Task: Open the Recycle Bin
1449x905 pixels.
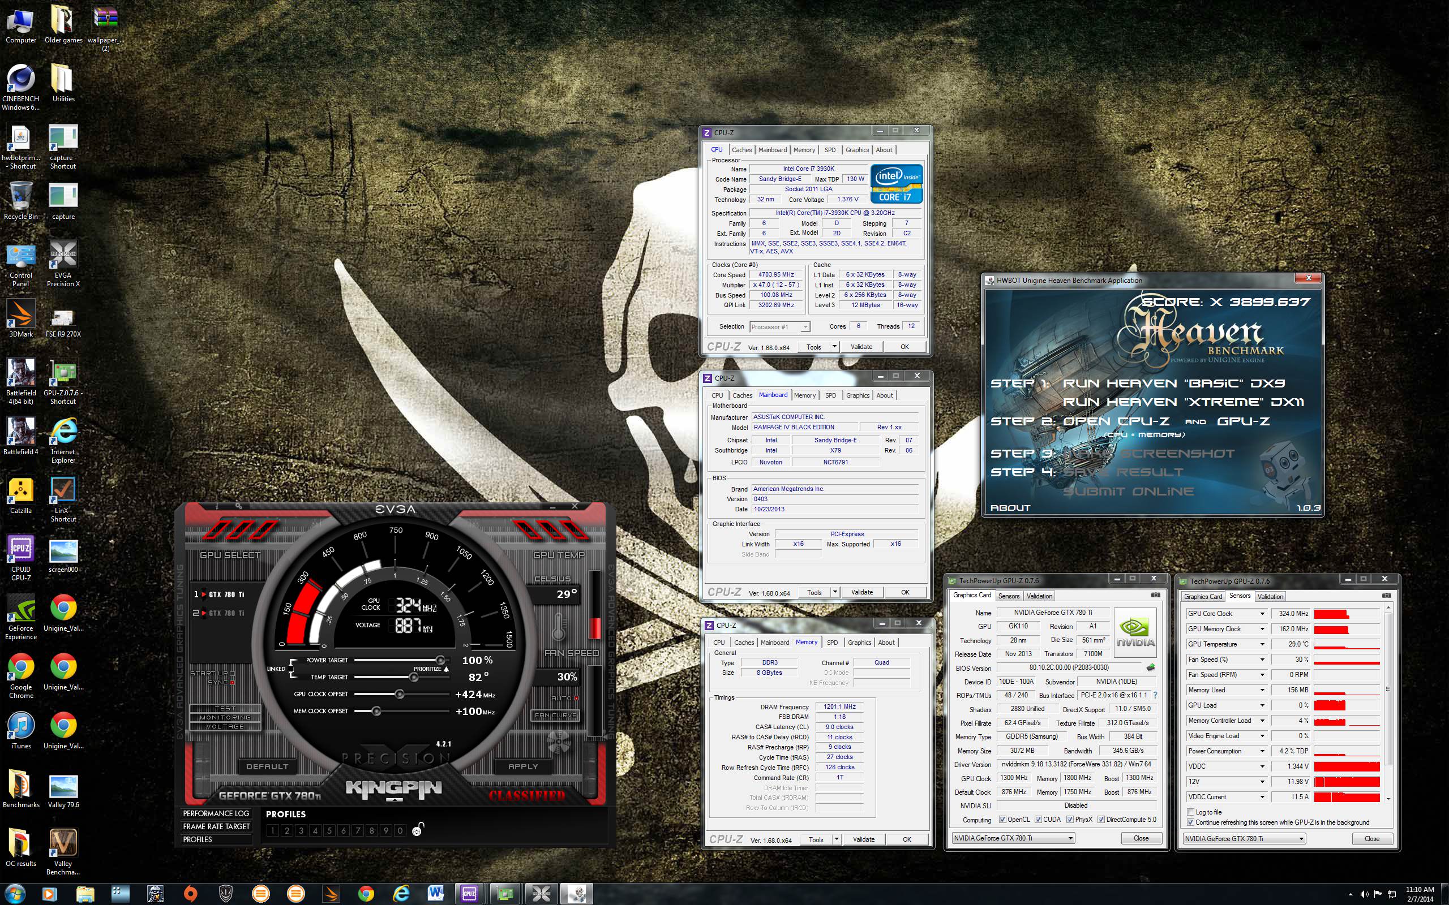Action: click(21, 201)
